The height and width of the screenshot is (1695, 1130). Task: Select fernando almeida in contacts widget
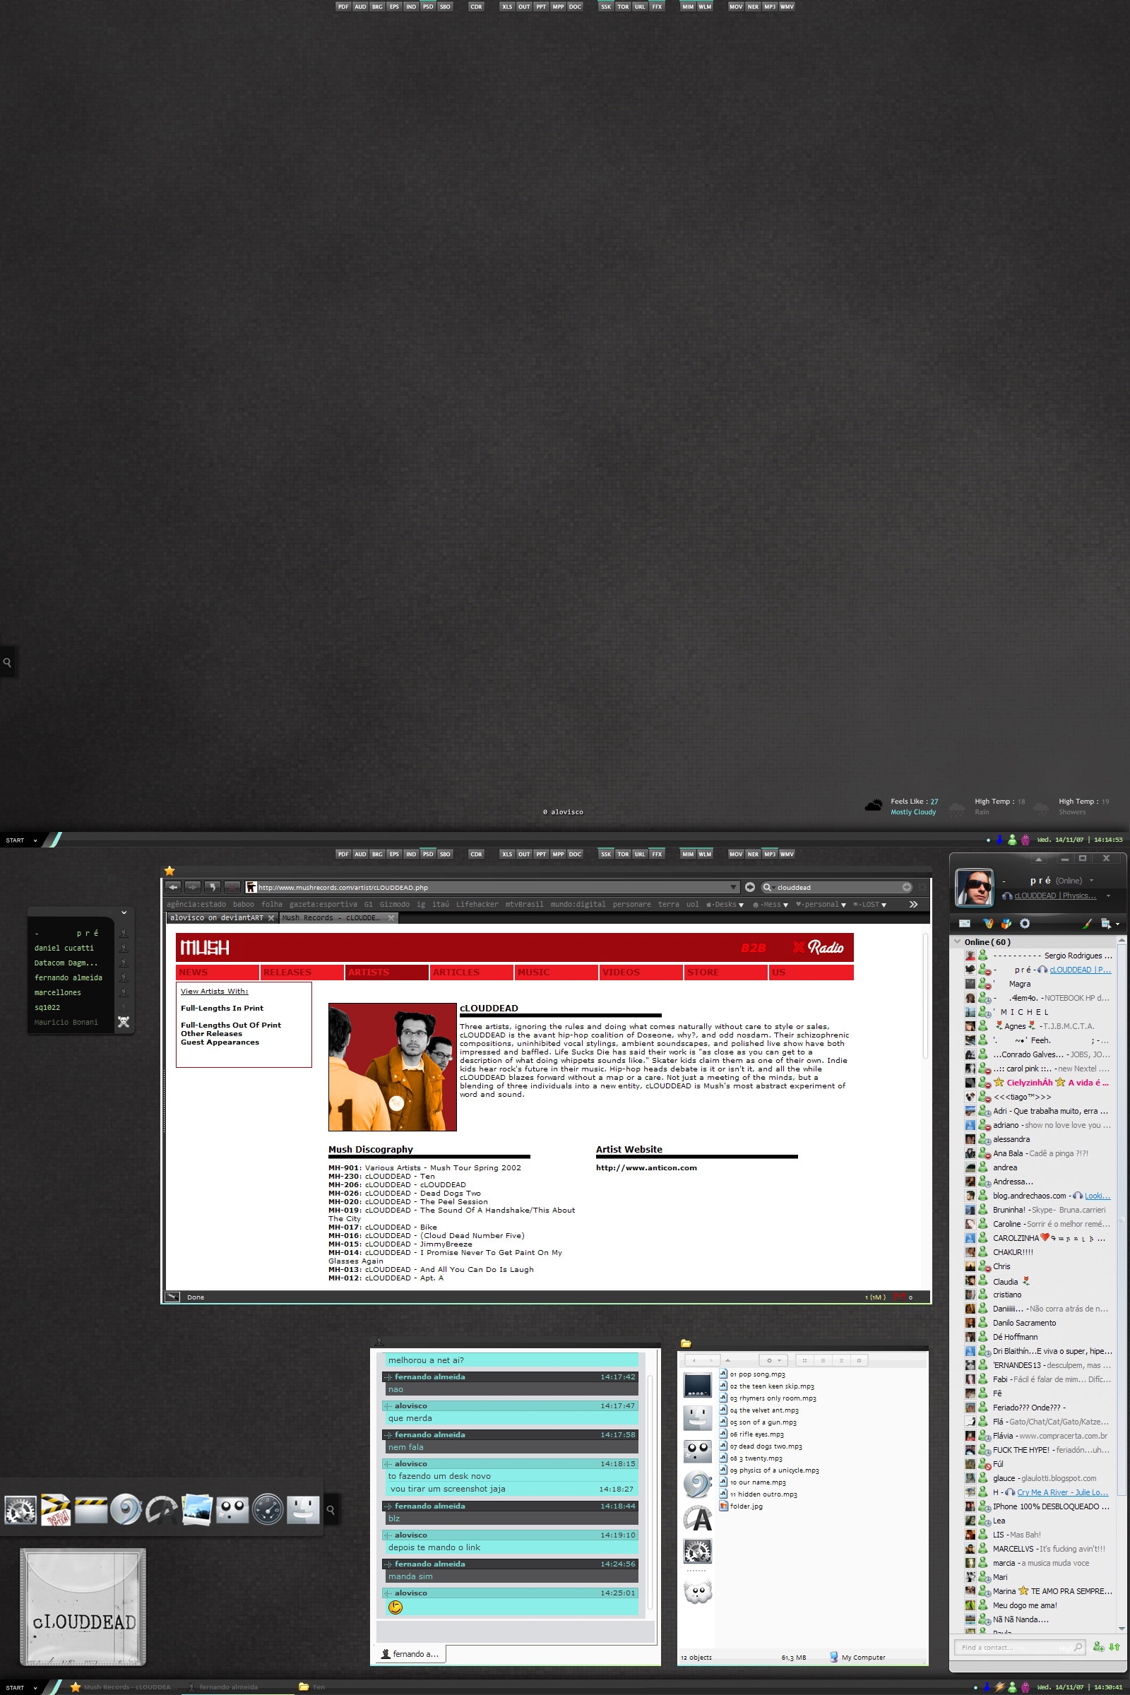[x=69, y=977]
